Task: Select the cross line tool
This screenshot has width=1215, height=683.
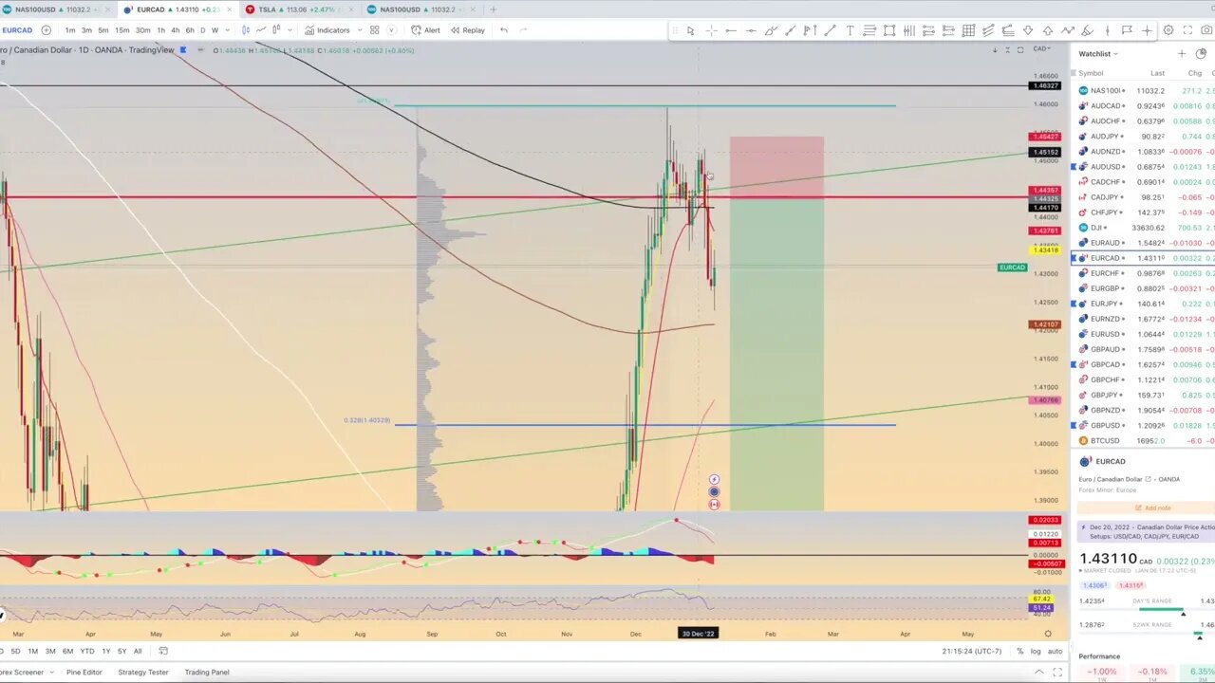Action: (1147, 30)
